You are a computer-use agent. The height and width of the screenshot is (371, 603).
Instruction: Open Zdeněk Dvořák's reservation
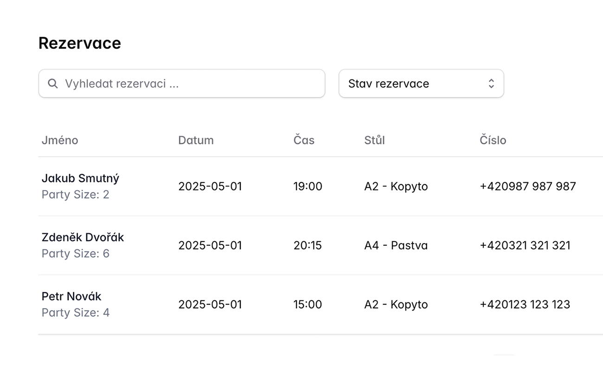83,237
